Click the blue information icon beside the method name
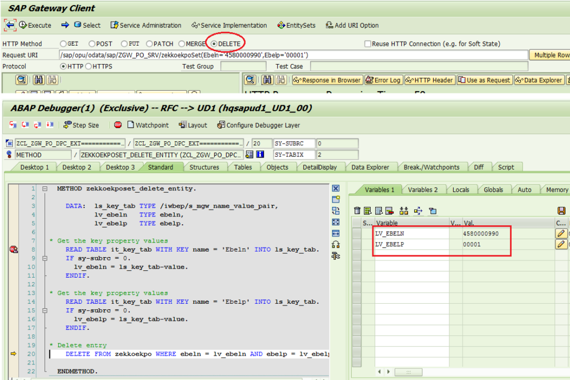570x380 pixels. pos(261,155)
